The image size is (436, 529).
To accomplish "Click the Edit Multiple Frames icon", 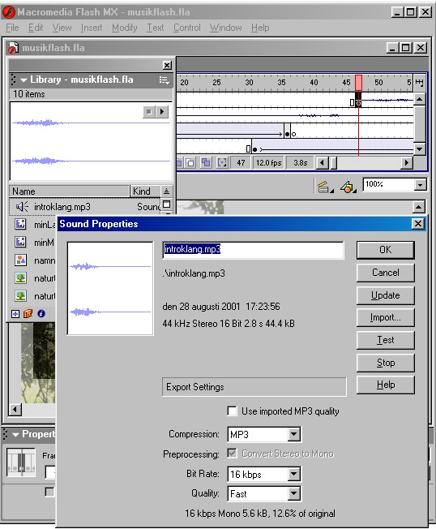I will pyautogui.click(x=206, y=163).
